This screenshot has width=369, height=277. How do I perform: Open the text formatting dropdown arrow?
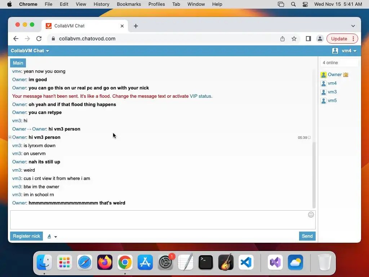point(56,237)
